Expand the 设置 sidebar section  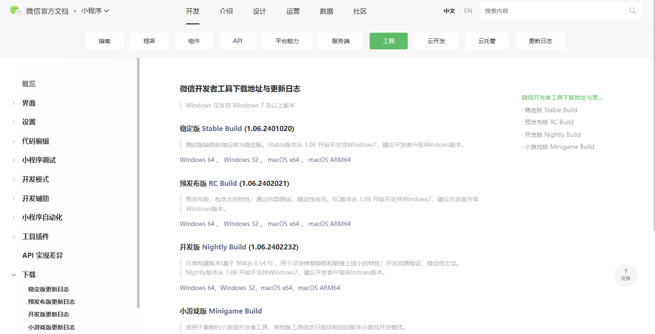[14, 122]
